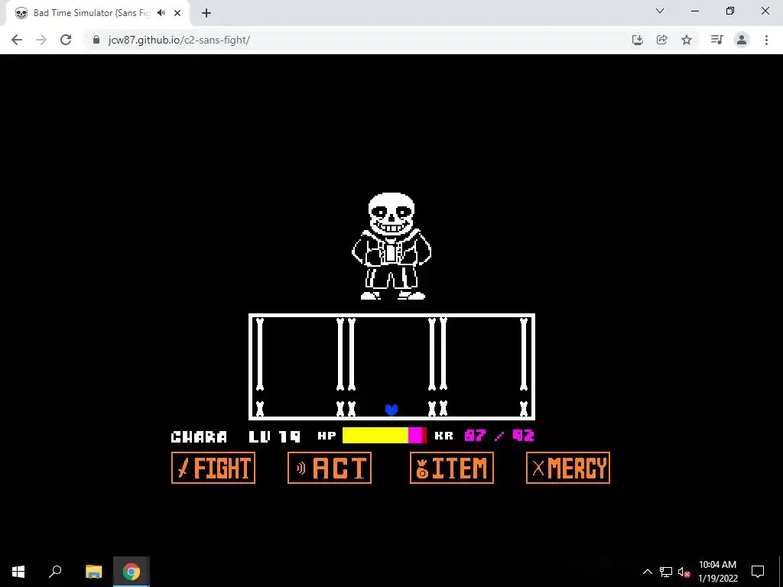Share this page icon
This screenshot has width=783, height=587.
pyautogui.click(x=662, y=40)
